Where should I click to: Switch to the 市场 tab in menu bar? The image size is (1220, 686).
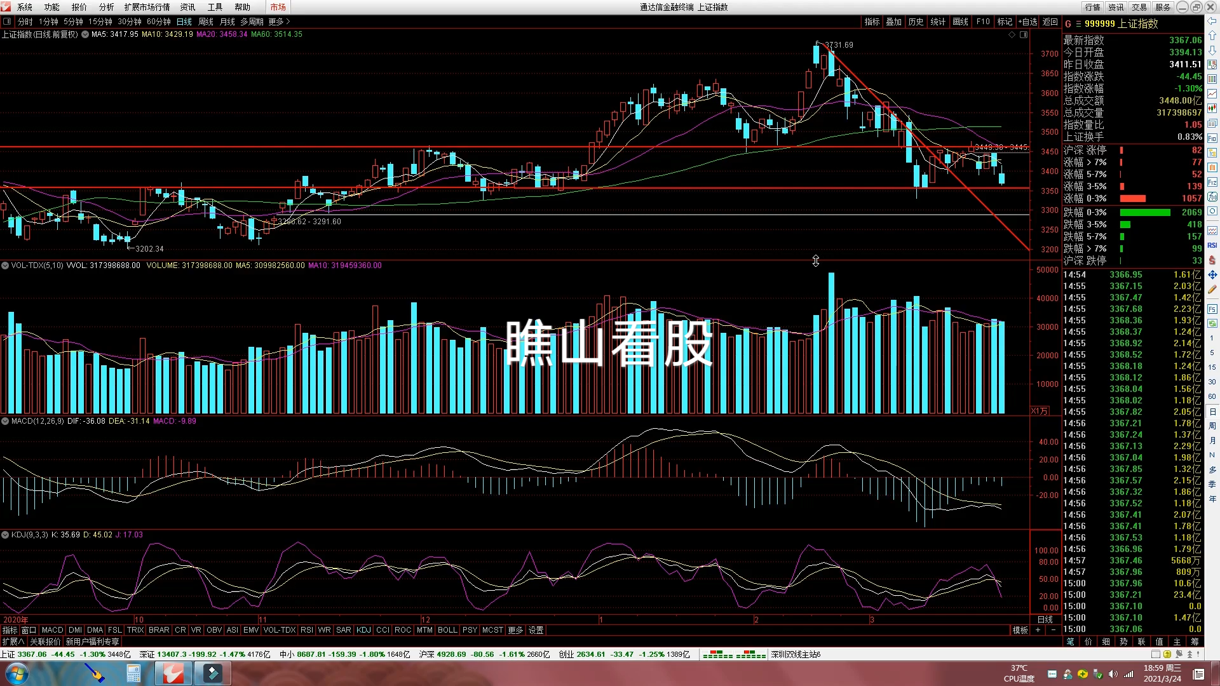pyautogui.click(x=278, y=7)
